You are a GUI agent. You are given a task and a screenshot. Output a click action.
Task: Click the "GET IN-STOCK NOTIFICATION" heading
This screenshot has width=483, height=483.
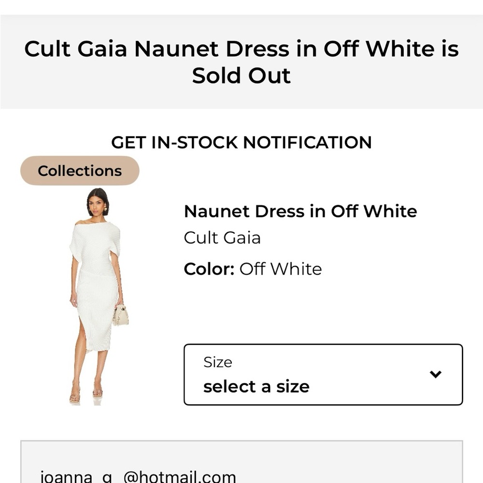point(241,142)
